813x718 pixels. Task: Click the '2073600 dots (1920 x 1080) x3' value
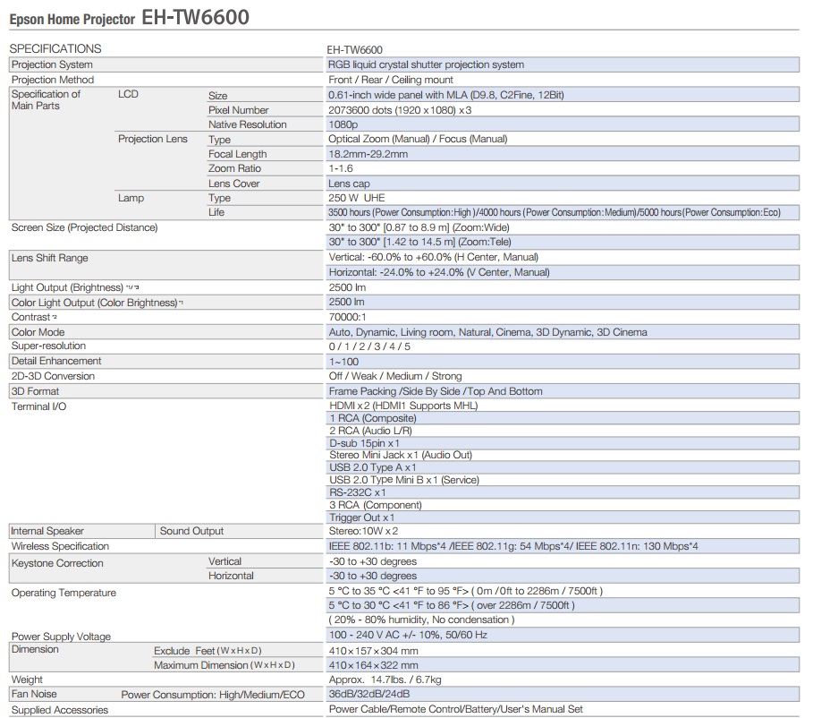click(400, 110)
